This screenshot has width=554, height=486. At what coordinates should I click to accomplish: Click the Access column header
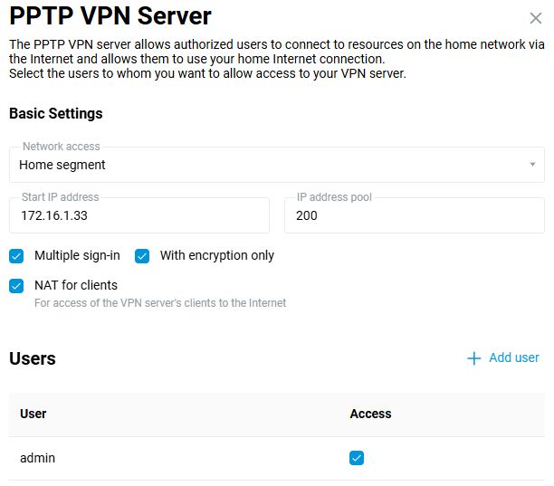coord(370,414)
